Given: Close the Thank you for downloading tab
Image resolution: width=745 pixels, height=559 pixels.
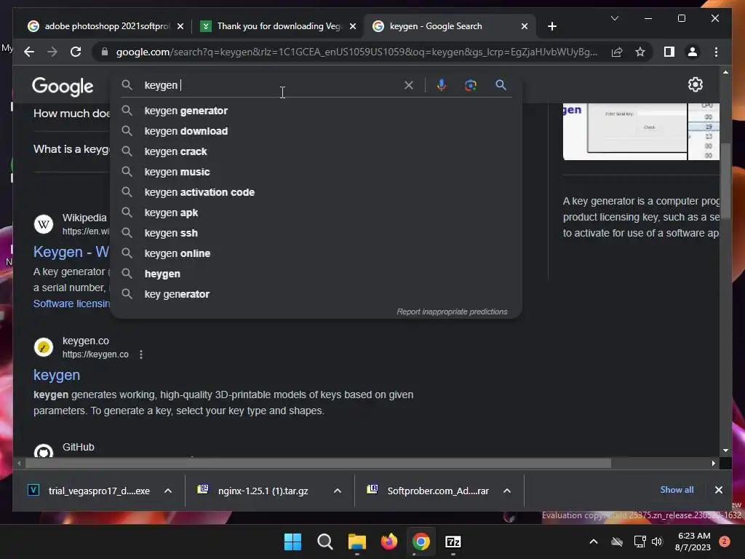Looking at the screenshot, I should 353,27.
